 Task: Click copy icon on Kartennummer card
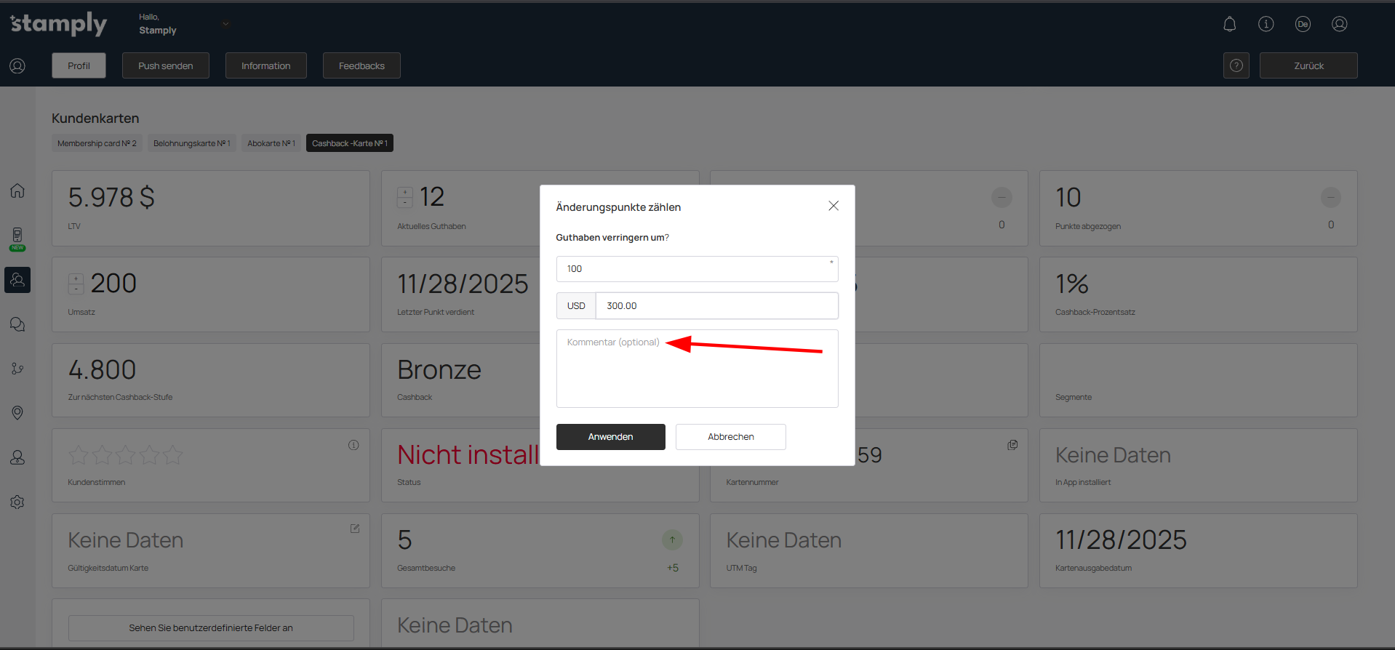coord(1012,445)
